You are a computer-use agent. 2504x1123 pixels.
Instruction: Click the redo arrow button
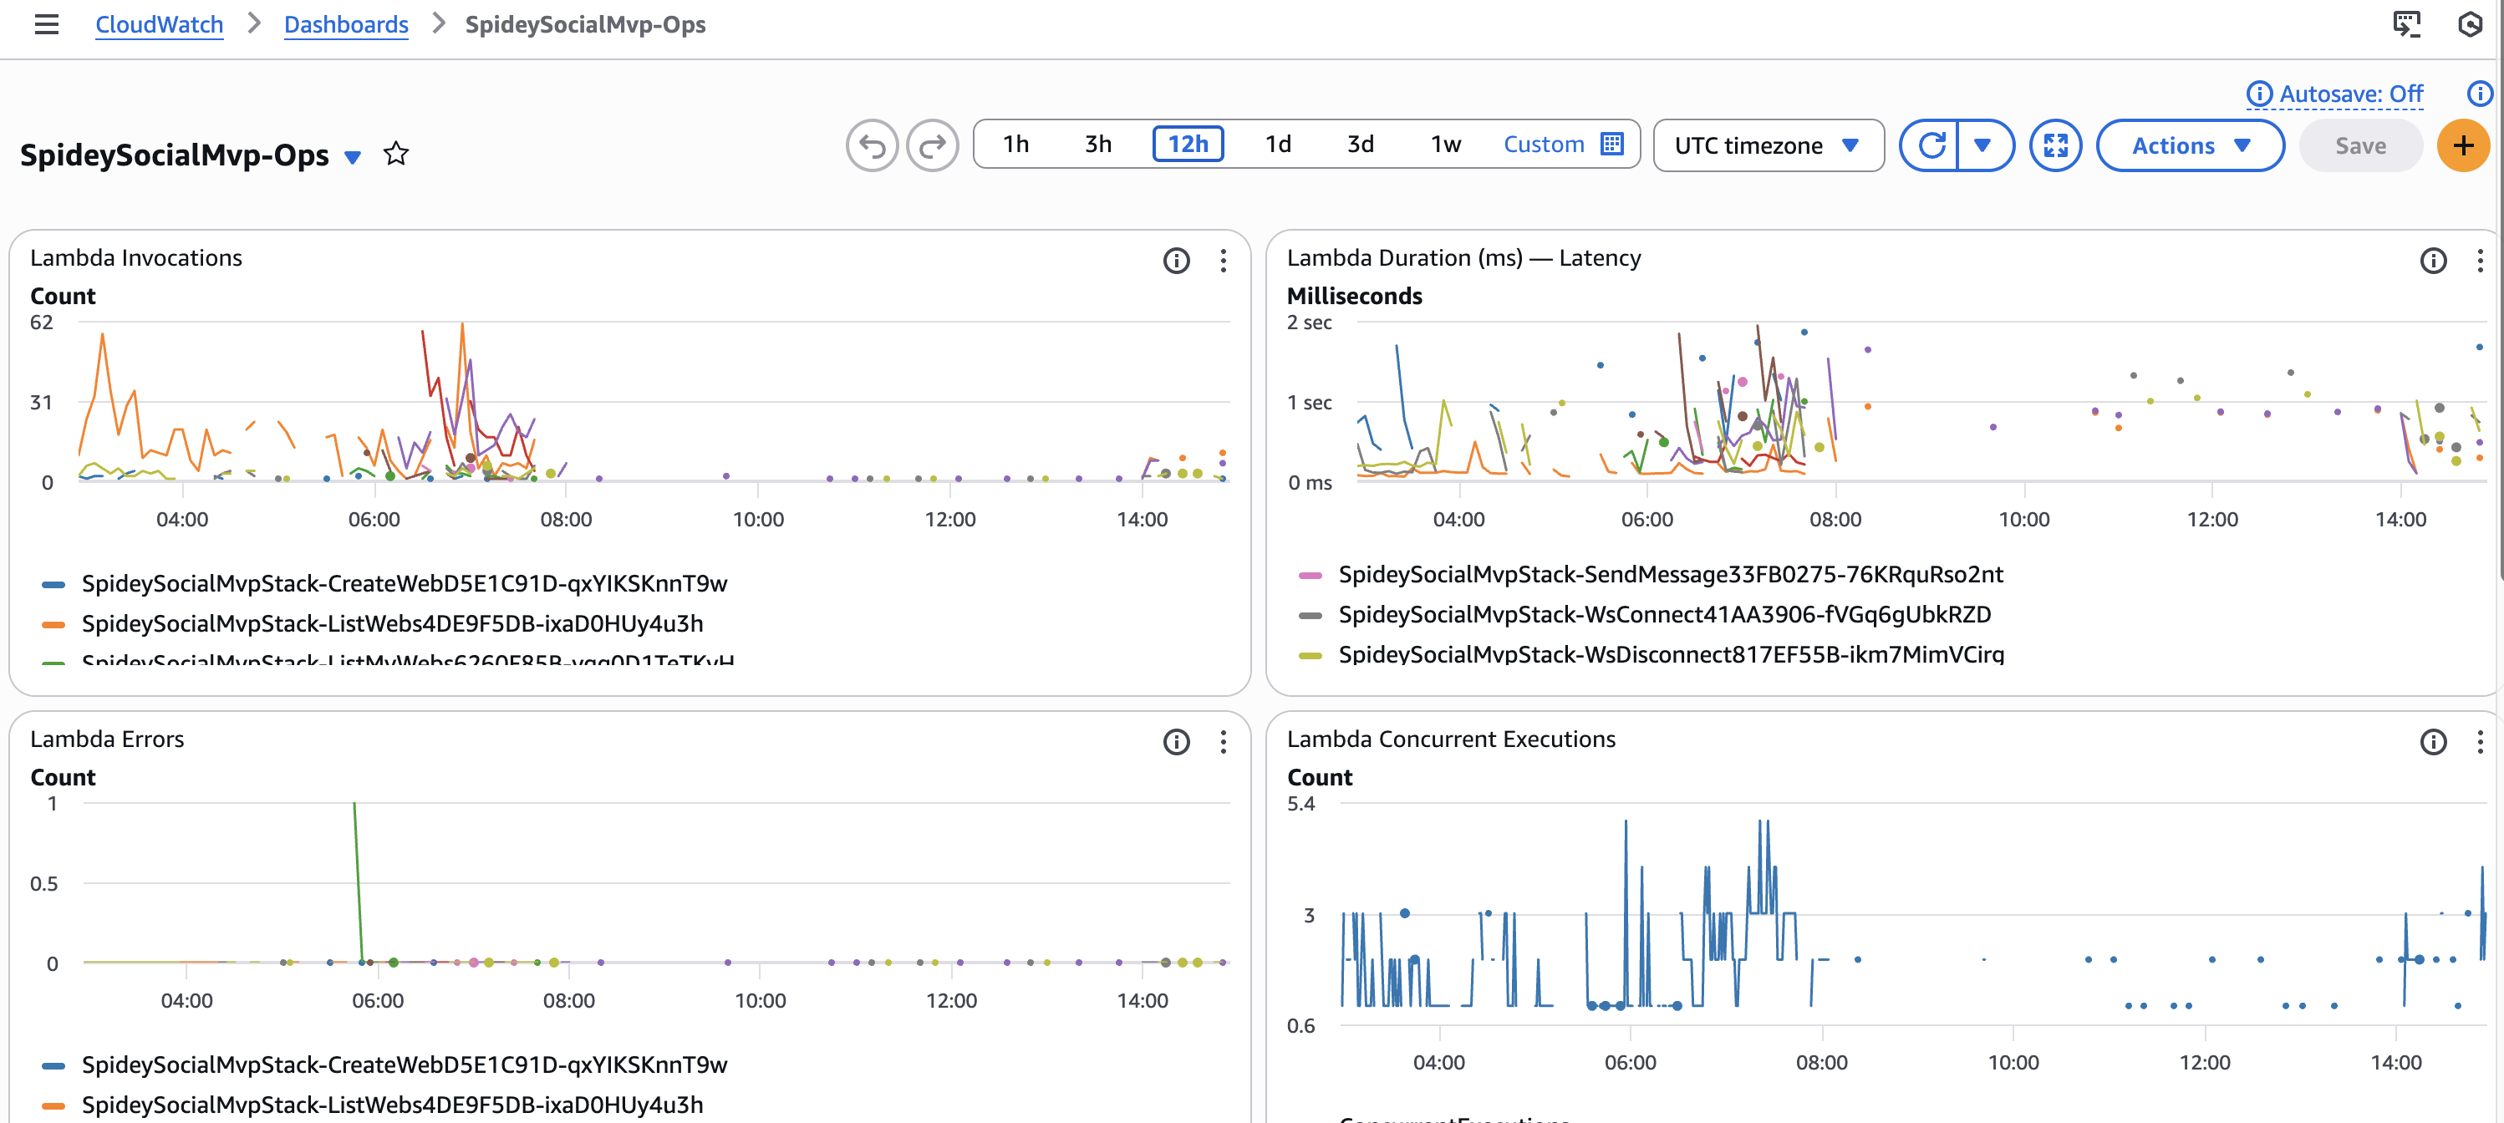click(x=932, y=145)
